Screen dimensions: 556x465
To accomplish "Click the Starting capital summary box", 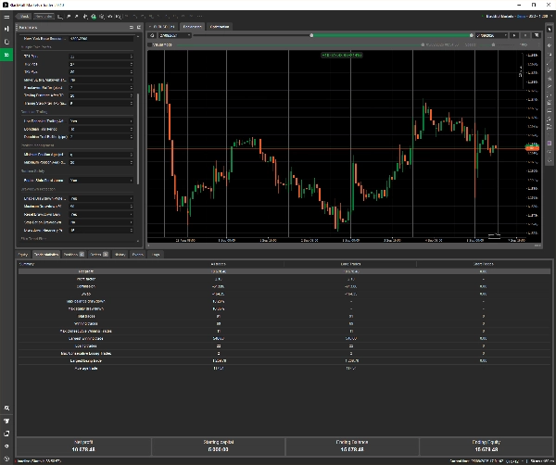I will tap(219, 446).
